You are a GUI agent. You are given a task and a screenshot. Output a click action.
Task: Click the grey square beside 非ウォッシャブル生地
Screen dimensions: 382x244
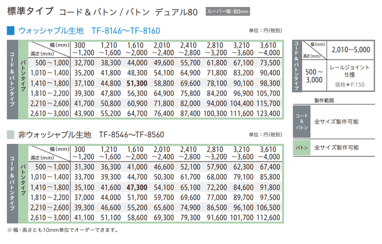(11, 135)
